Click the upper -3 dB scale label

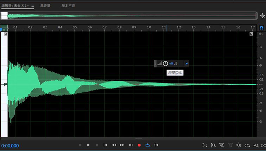point(261,47)
